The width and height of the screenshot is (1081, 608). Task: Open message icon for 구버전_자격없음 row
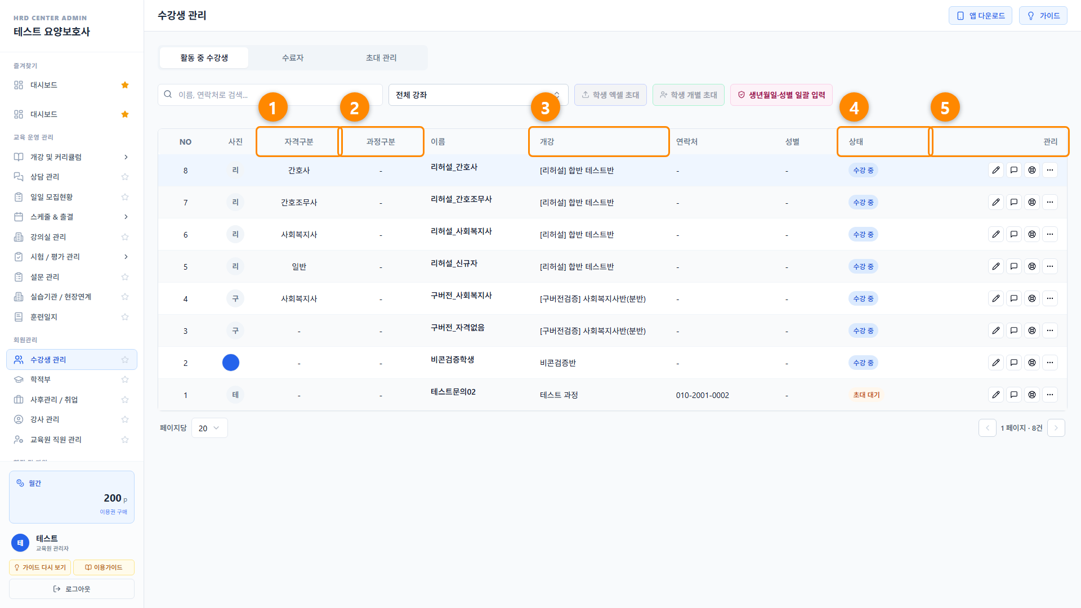[1014, 330]
